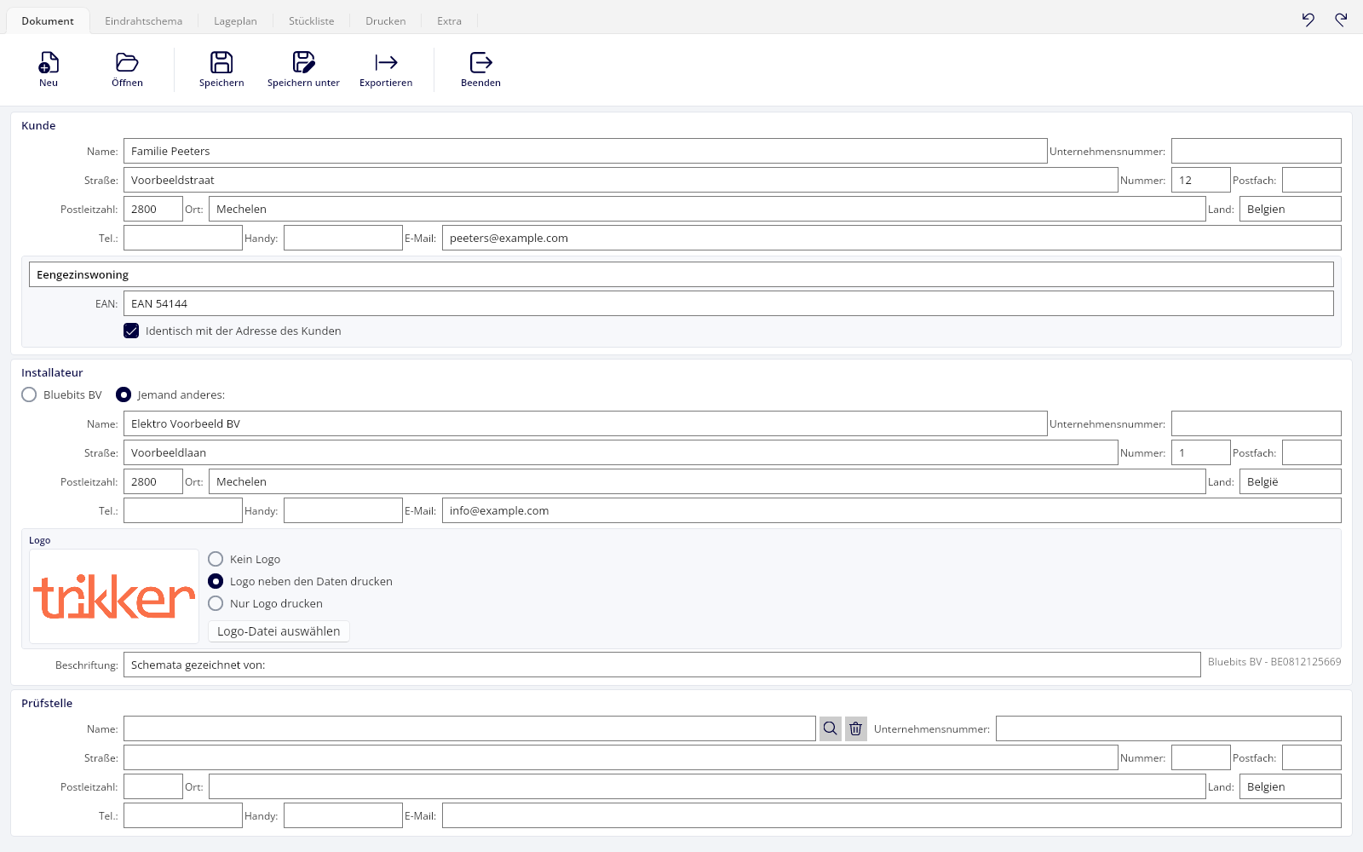Select Nur Logo drucken option
The height and width of the screenshot is (852, 1363).
216,603
